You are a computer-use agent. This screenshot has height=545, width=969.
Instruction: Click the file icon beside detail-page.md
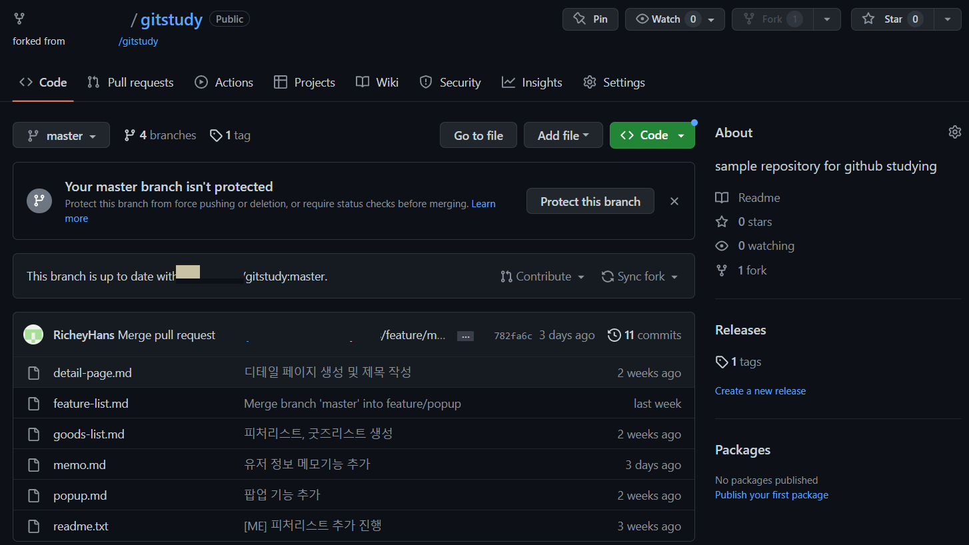[34, 373]
